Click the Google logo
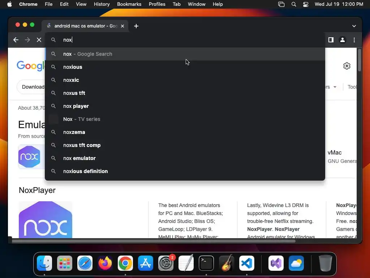The width and height of the screenshot is (370, 278). (x=31, y=66)
